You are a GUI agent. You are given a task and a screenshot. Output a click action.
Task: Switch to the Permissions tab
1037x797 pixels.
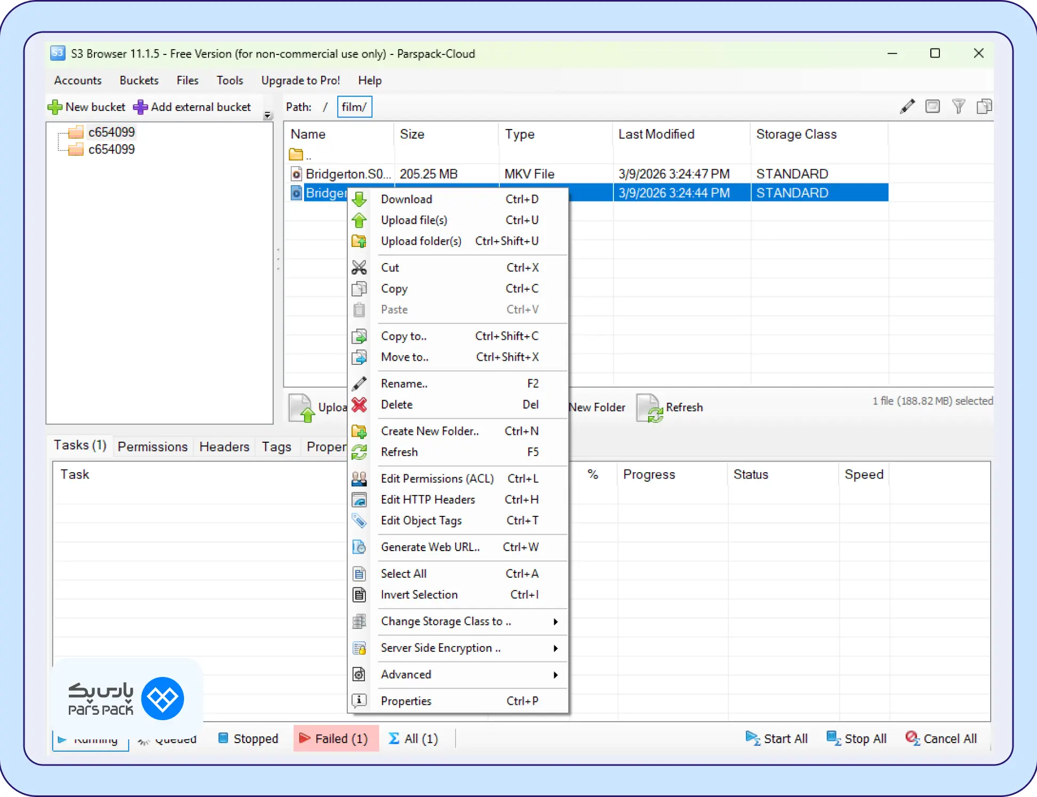click(x=152, y=447)
